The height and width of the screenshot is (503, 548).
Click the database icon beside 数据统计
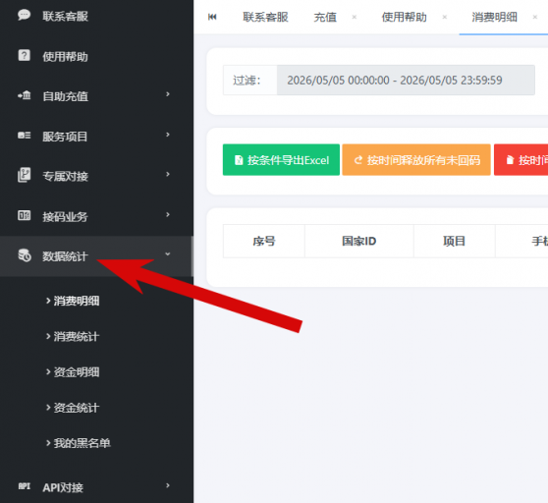(x=25, y=255)
